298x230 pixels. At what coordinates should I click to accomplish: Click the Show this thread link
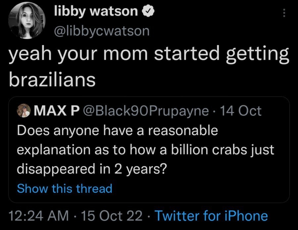click(x=65, y=189)
